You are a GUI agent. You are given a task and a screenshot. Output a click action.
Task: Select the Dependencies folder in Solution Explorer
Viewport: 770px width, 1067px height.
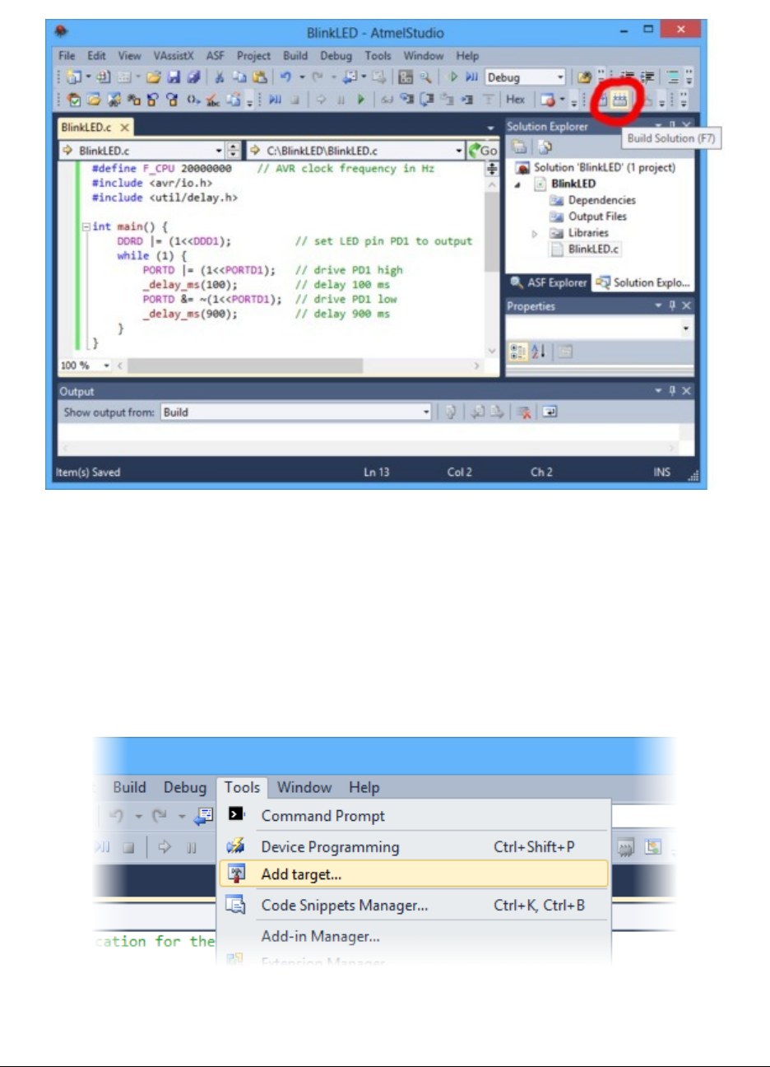pos(601,200)
